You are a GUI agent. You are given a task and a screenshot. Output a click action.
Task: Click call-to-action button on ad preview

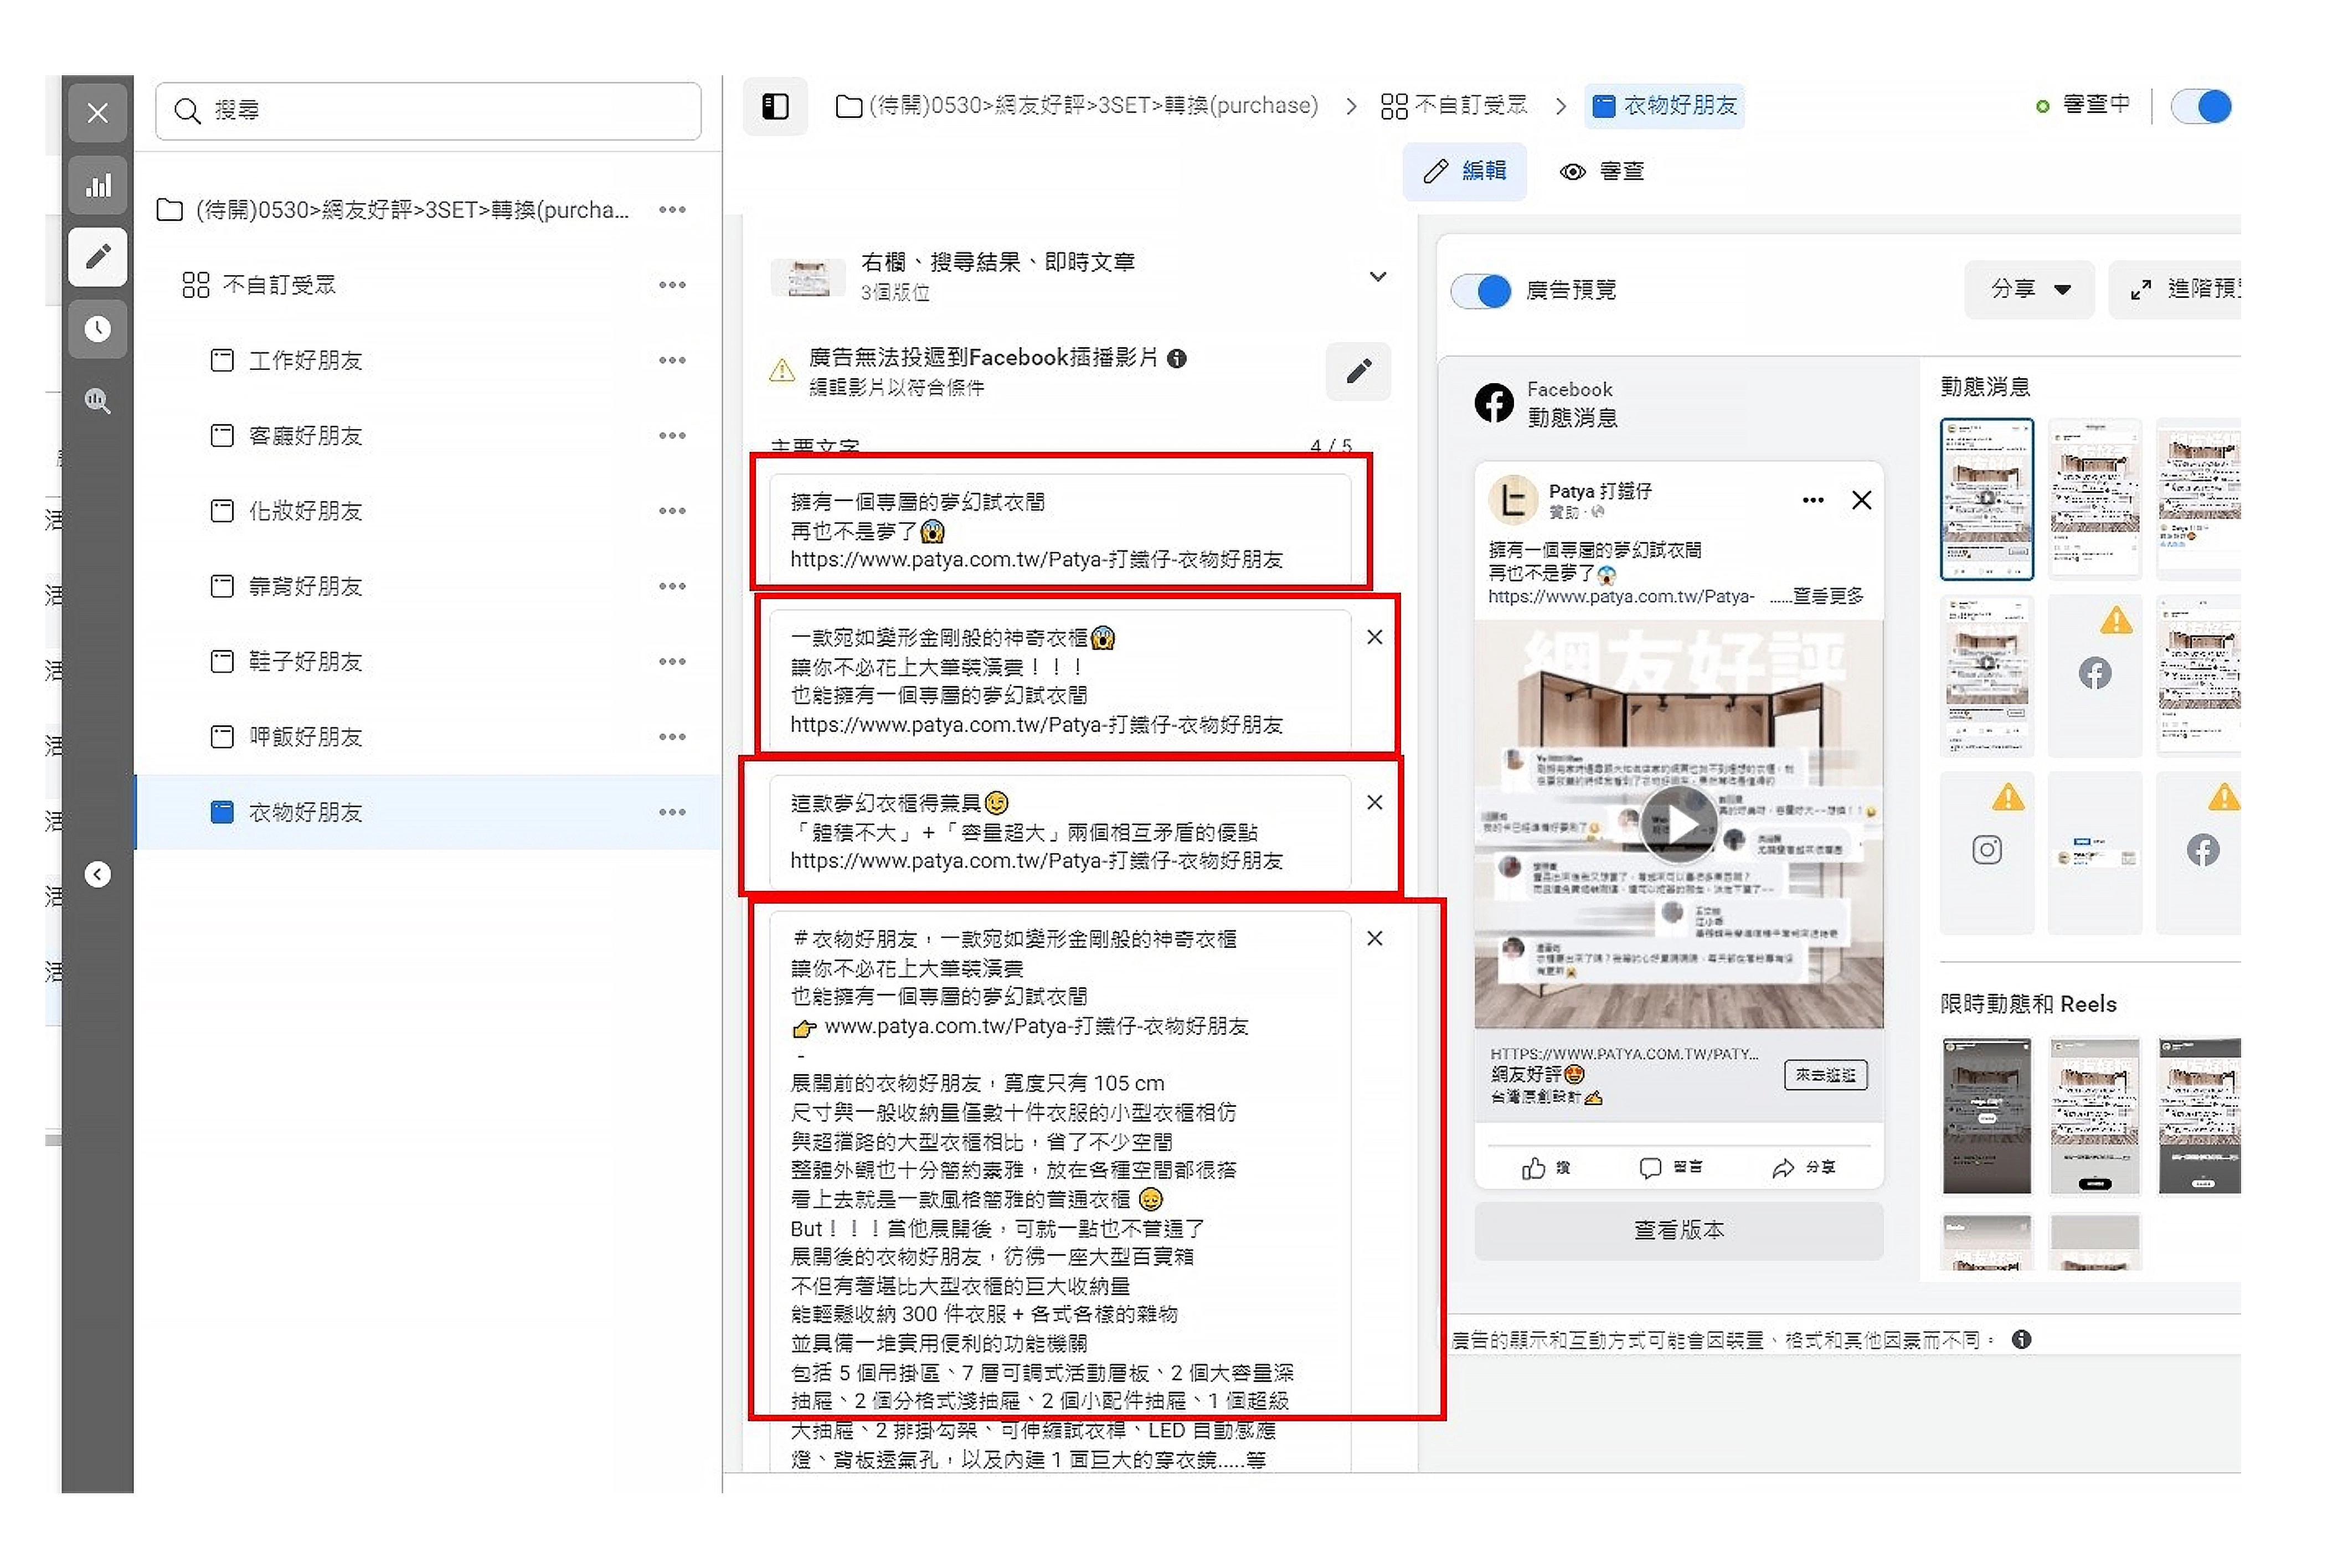1825,1075
